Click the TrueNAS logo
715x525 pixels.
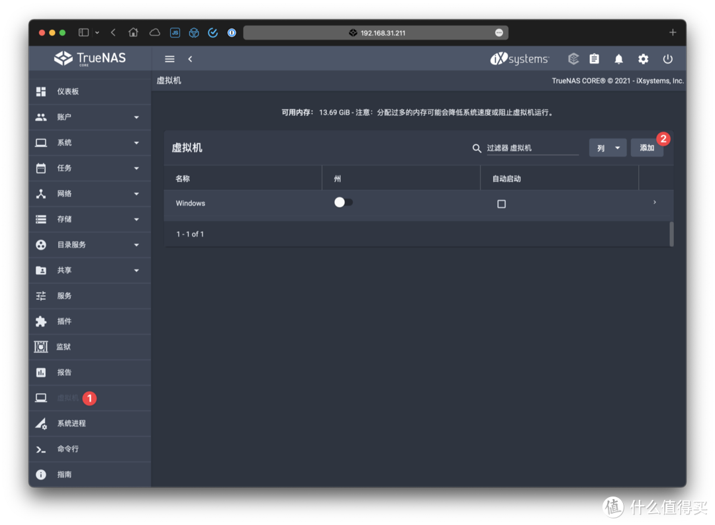(x=90, y=58)
